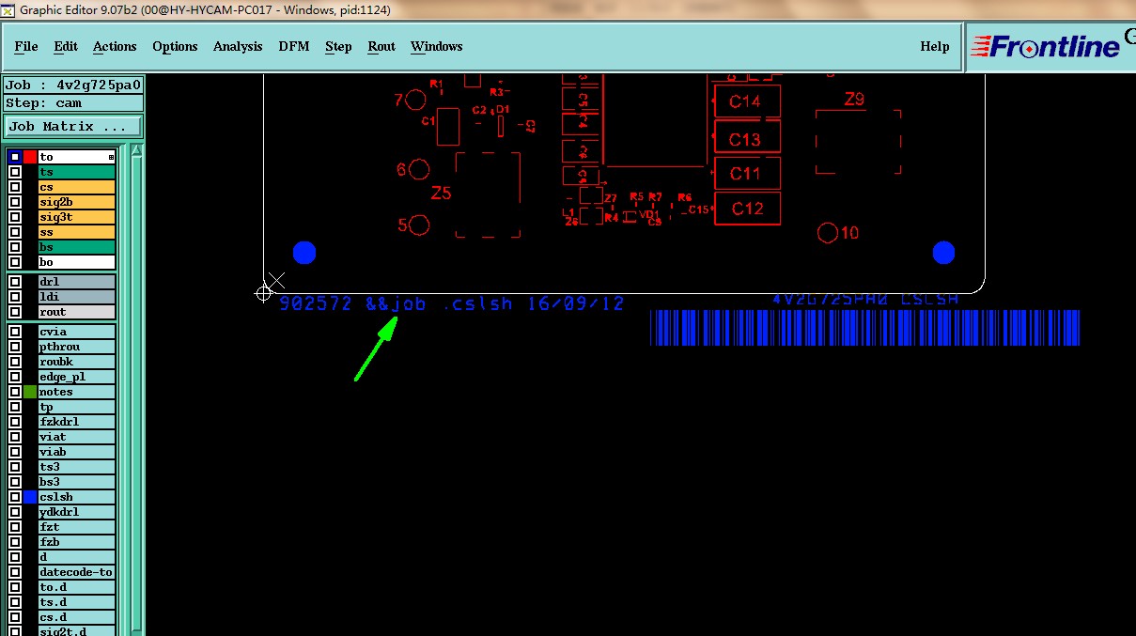Image resolution: width=1136 pixels, height=636 pixels.
Task: Select the 'd' layer name
Action: (77, 557)
